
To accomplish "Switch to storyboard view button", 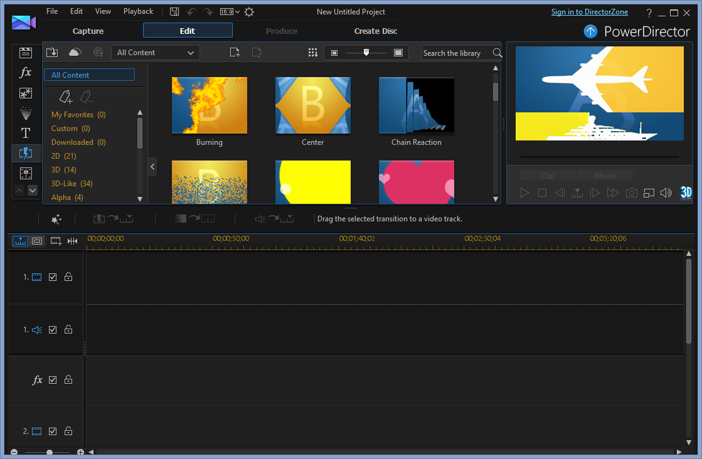I will coord(37,241).
